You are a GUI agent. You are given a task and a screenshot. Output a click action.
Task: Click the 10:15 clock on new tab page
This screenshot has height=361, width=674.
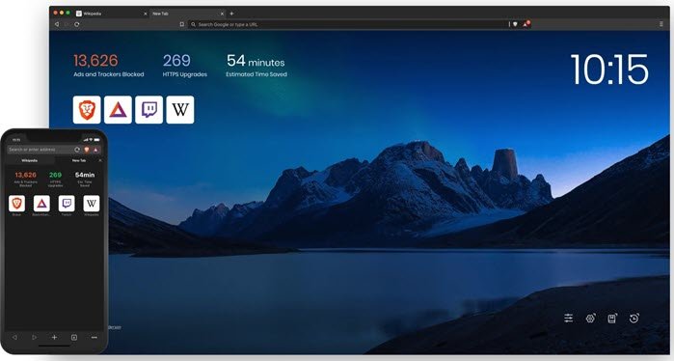609,69
